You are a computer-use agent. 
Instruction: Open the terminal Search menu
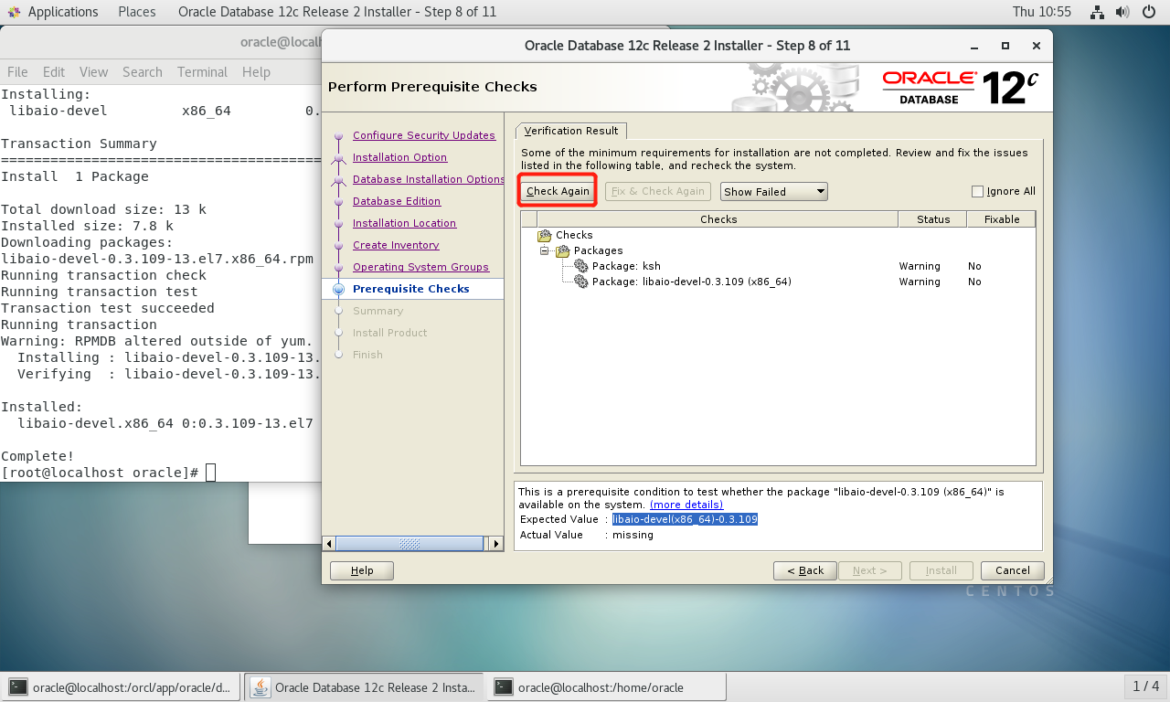[143, 72]
